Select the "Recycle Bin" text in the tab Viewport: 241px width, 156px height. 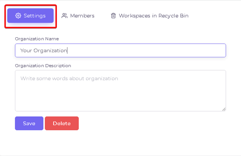[173, 16]
